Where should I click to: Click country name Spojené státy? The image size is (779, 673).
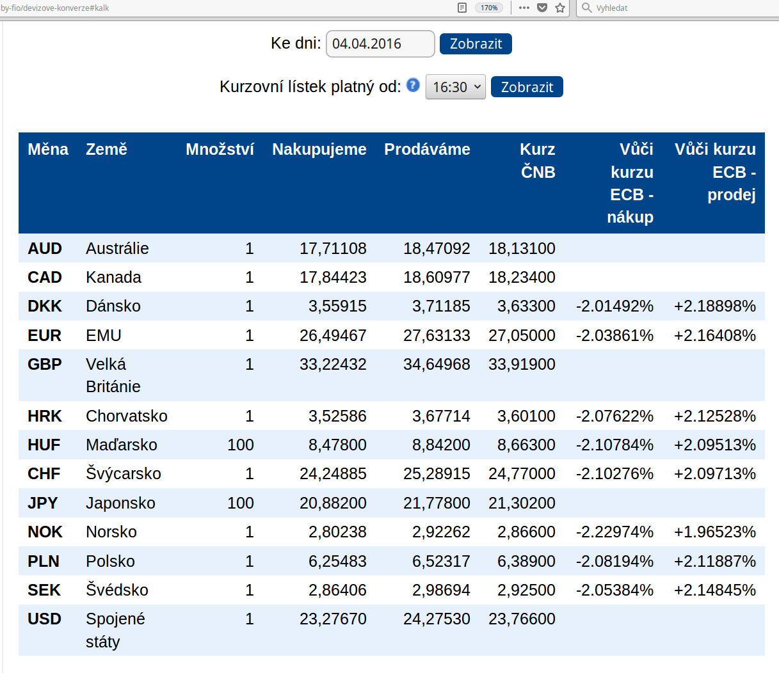(x=115, y=630)
